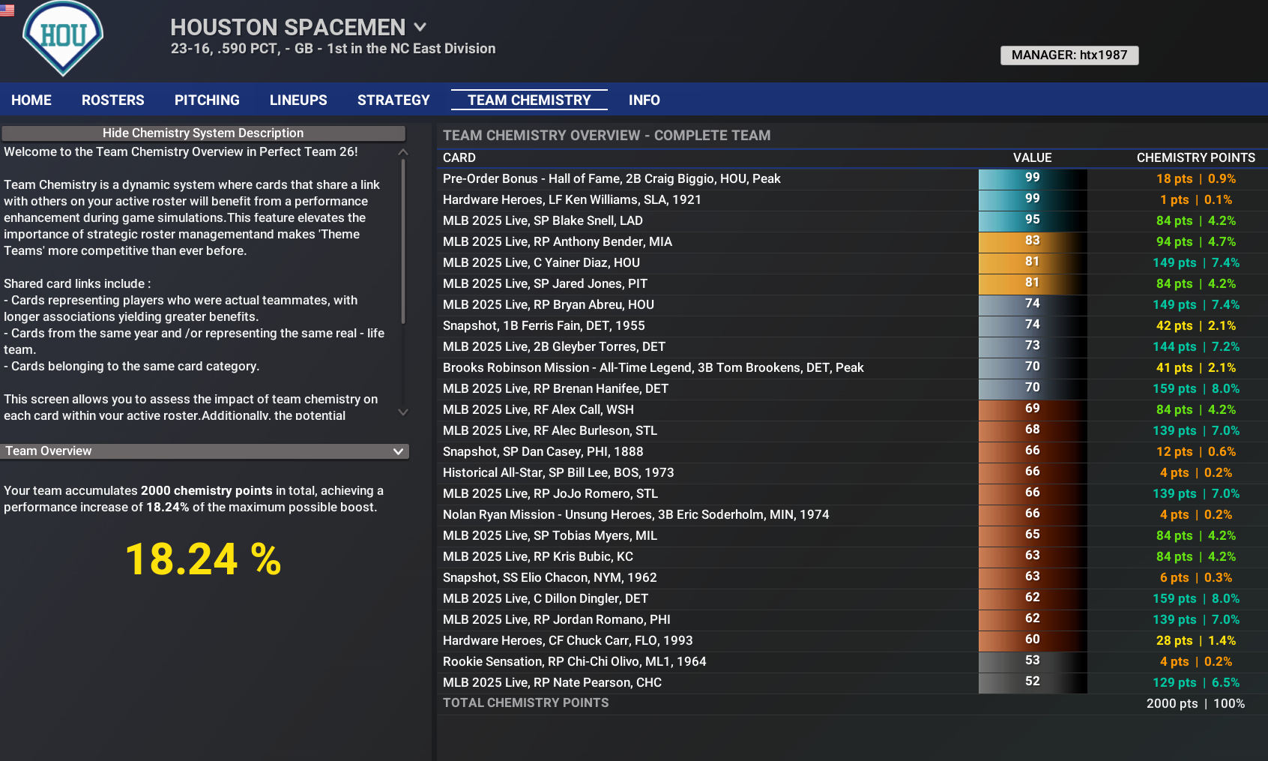Switch to the ROSTERS tab
This screenshot has height=761, width=1268.
(113, 100)
